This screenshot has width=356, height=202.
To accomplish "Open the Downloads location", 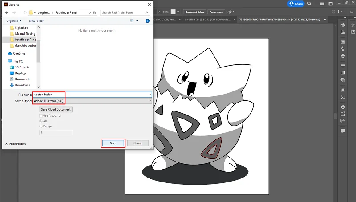I will pos(20,85).
